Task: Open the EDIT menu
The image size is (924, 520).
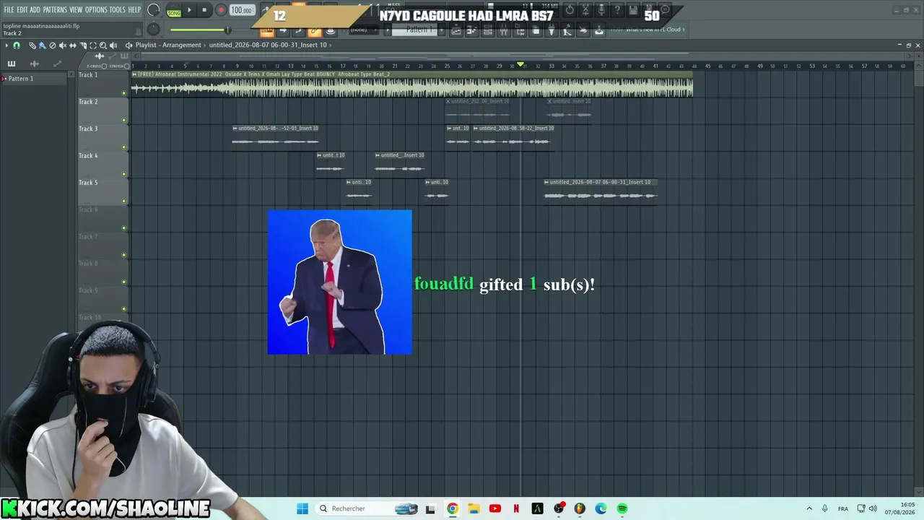Action: click(22, 10)
